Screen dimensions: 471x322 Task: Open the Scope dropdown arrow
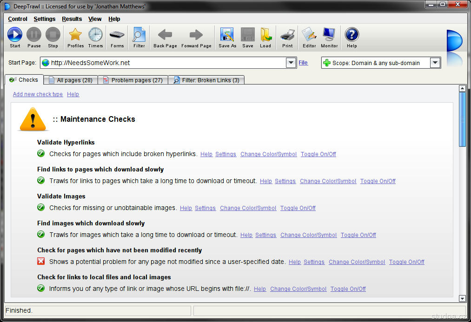(435, 63)
